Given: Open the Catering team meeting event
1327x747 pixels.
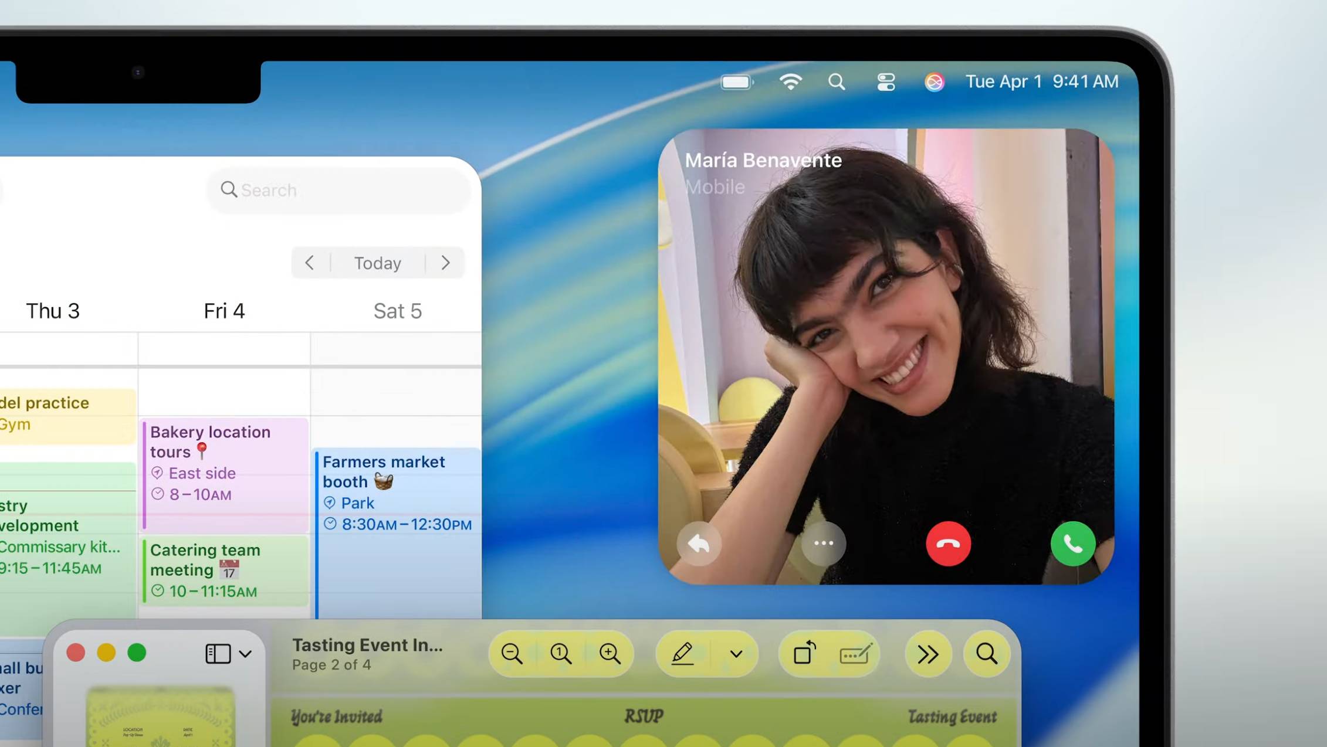Looking at the screenshot, I should click(x=225, y=571).
